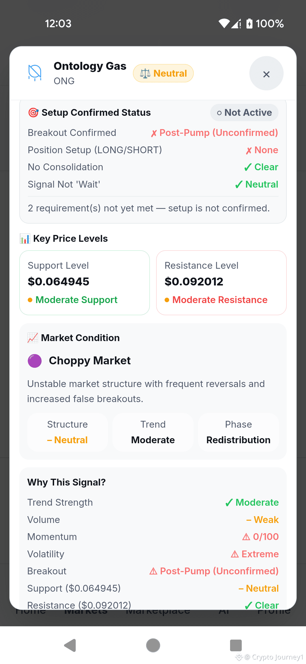
Task: Tap the purple Choppy Market circle
Action: [35, 361]
